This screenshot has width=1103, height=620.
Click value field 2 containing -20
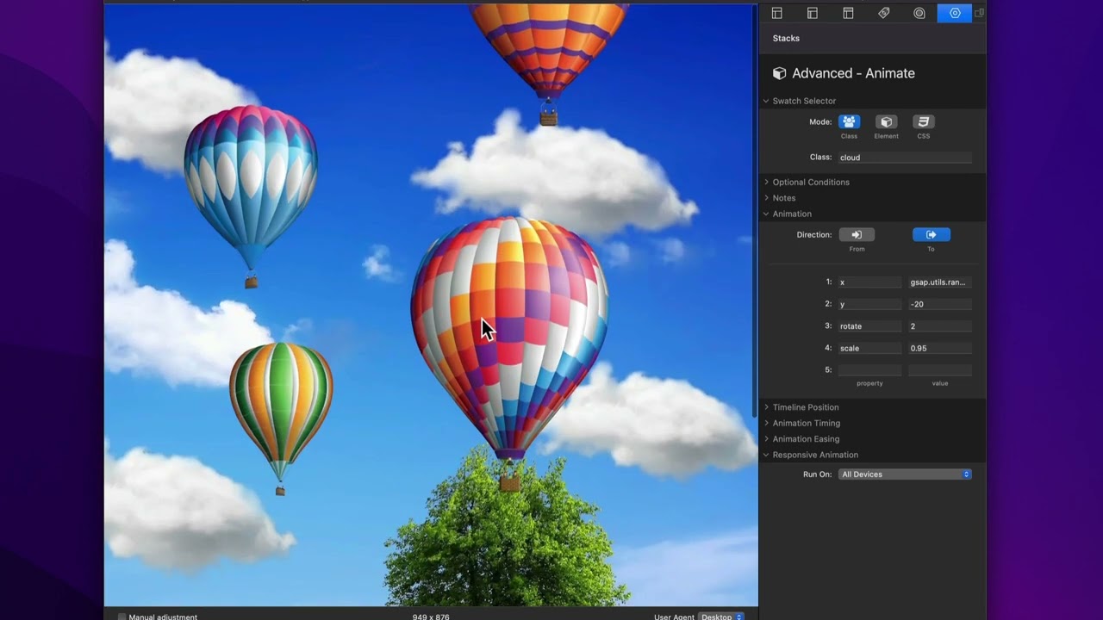(x=940, y=304)
